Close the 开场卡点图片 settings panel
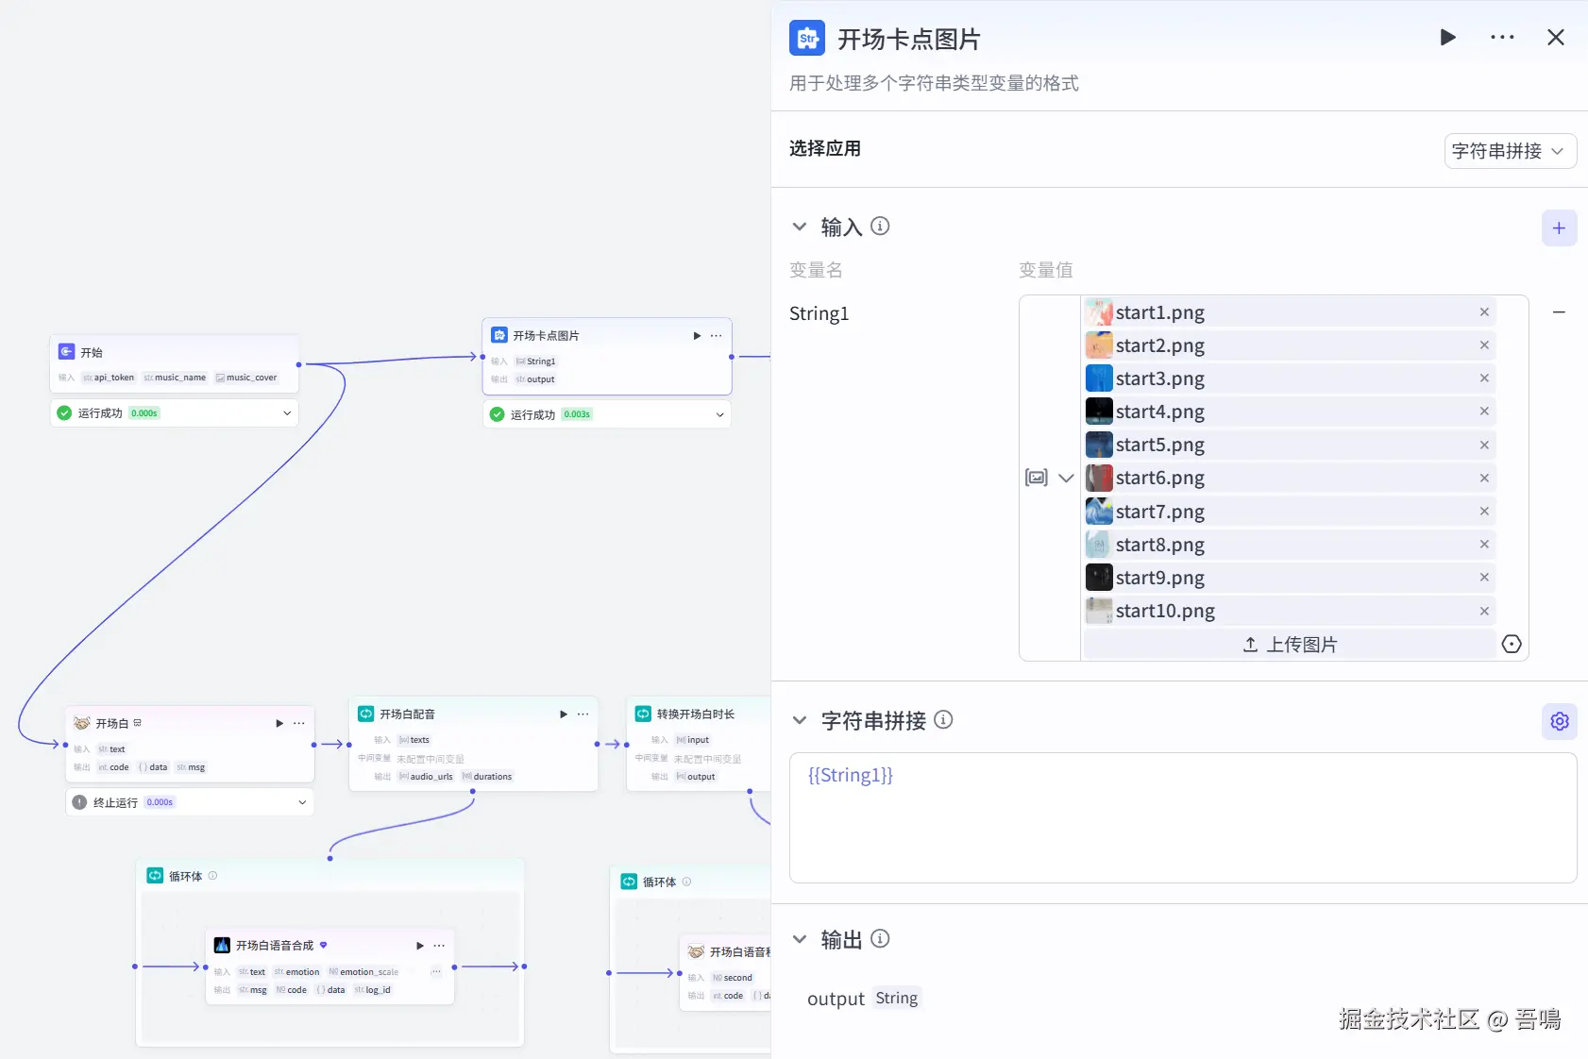Viewport: 1588px width, 1059px height. click(x=1556, y=38)
